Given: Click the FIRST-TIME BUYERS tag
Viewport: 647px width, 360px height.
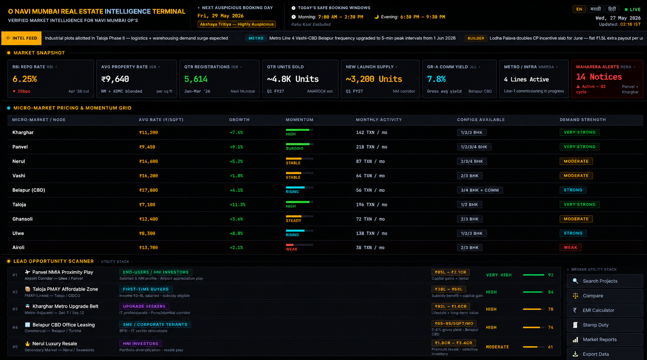Looking at the screenshot, I should click(x=145, y=289).
